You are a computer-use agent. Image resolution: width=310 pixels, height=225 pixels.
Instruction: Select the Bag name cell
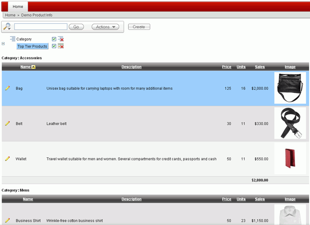coord(19,88)
